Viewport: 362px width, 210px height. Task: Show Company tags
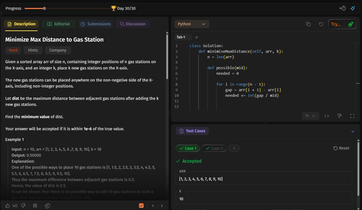(58, 50)
